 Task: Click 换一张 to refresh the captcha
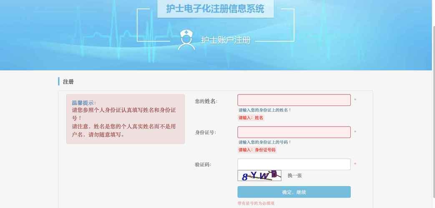point(294,176)
